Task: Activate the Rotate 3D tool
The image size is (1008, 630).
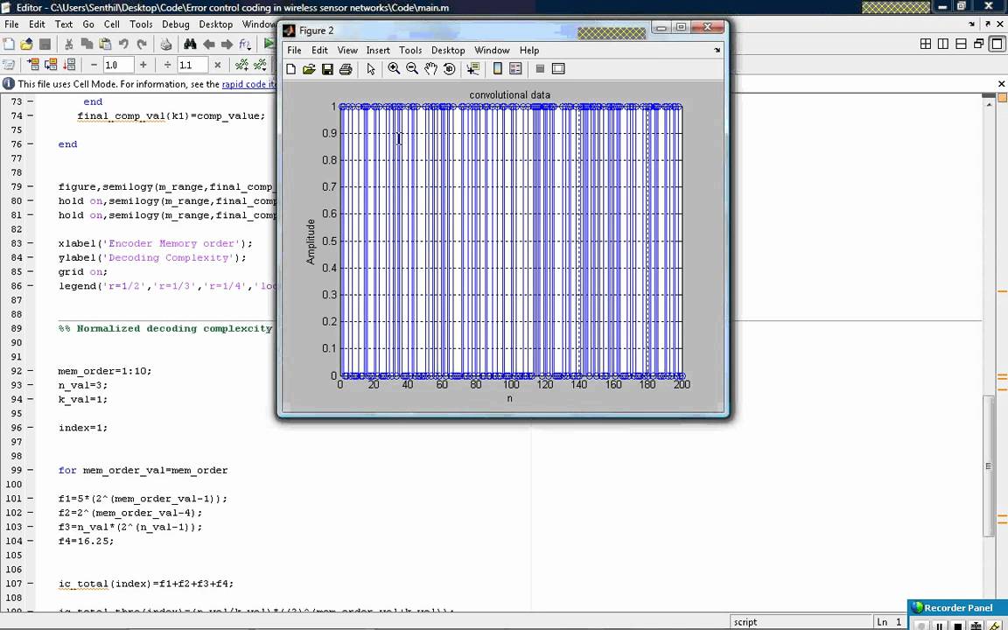Action: coord(449,69)
